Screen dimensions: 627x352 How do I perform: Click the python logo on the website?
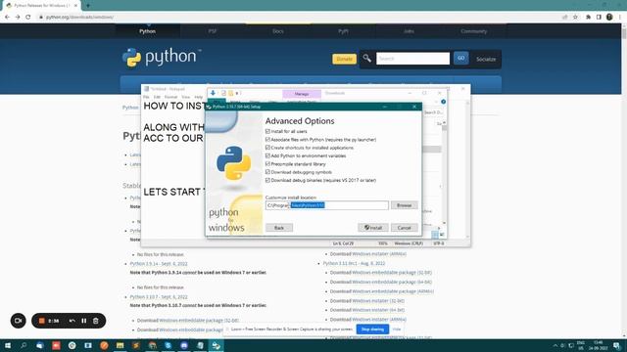pyautogui.click(x=161, y=58)
